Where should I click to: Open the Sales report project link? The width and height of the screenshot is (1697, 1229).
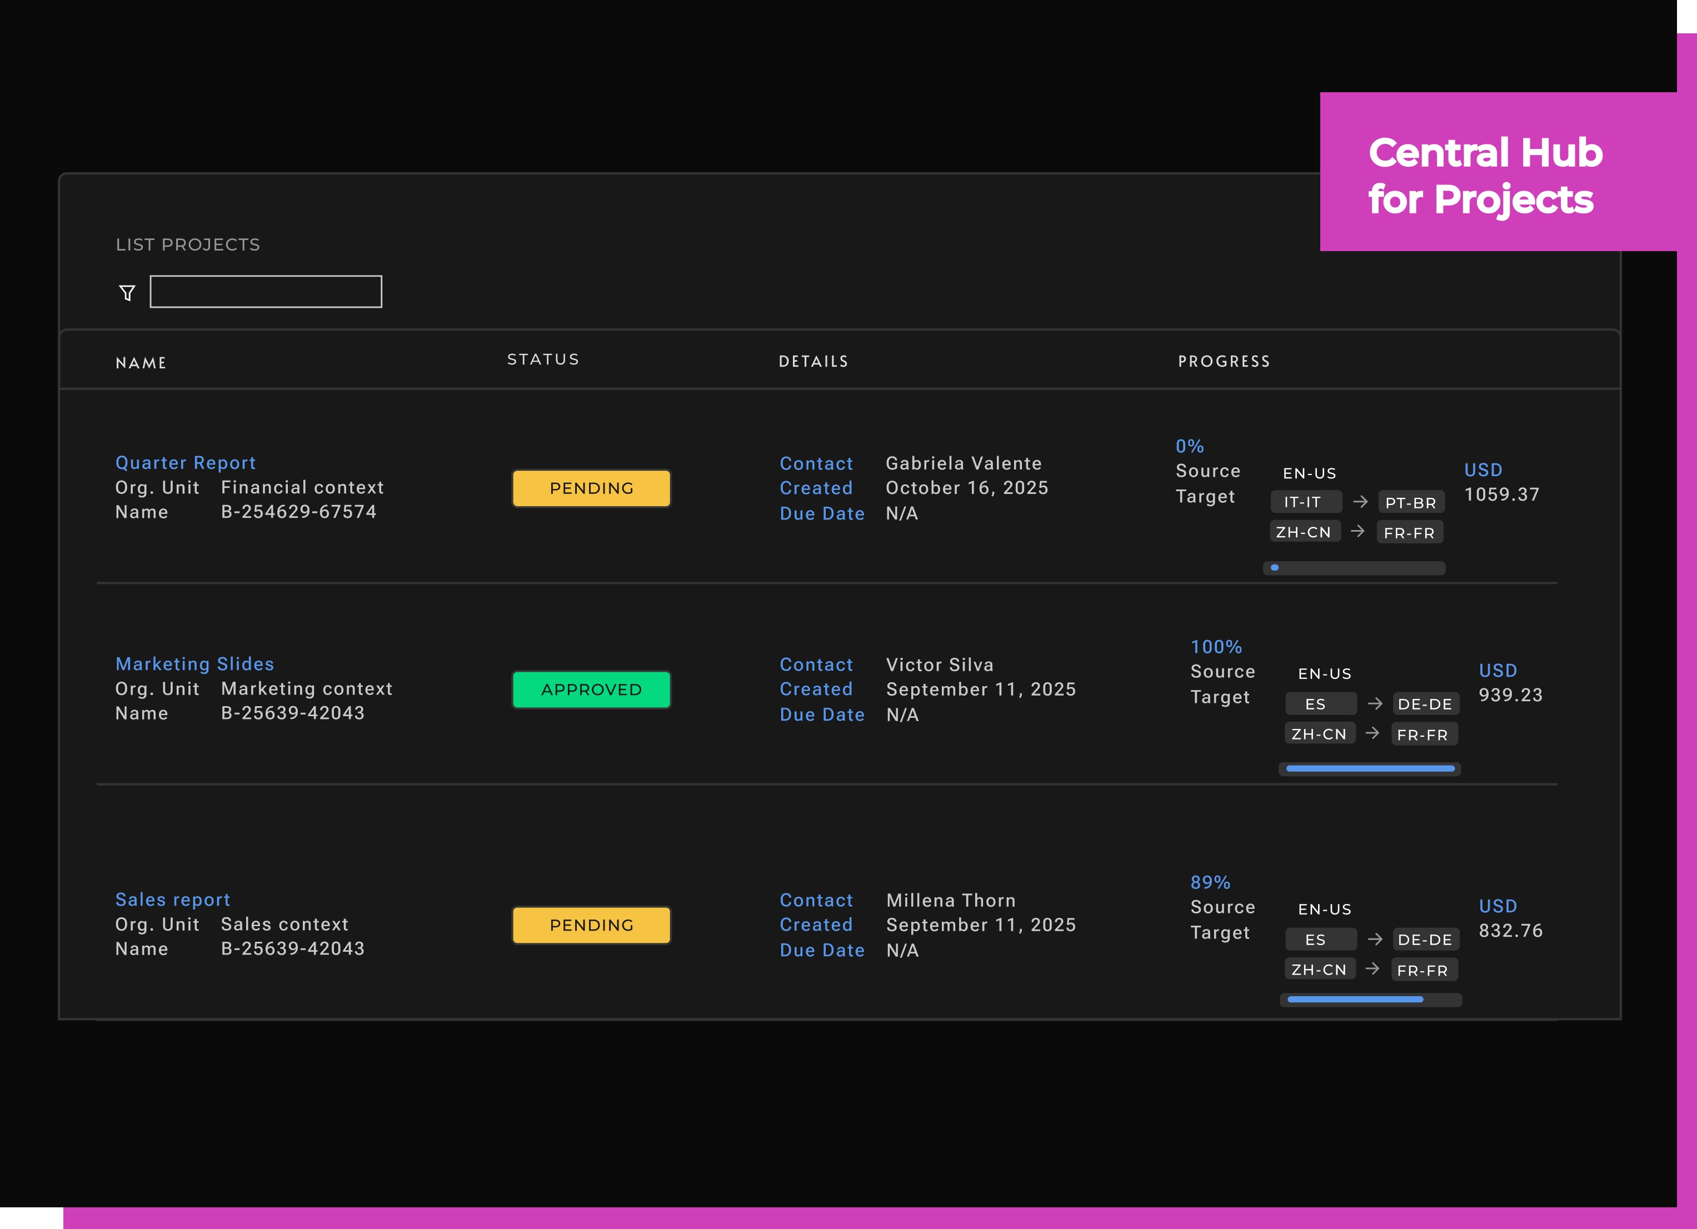(173, 900)
